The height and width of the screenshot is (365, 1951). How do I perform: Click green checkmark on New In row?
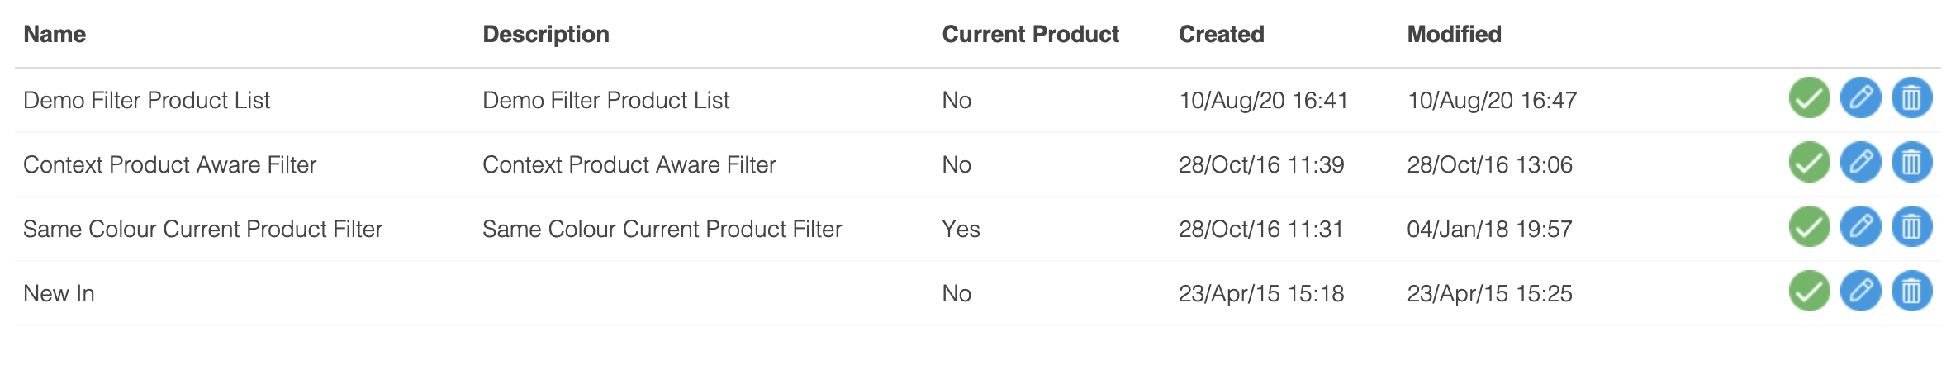coord(1809,292)
